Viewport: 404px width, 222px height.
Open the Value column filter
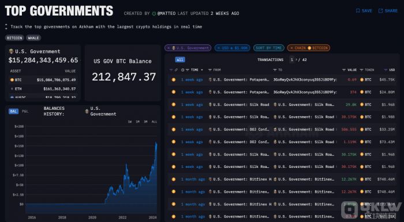[344, 70]
